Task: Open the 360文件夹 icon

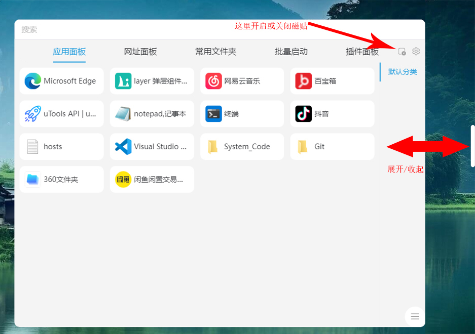Action: pyautogui.click(x=33, y=180)
